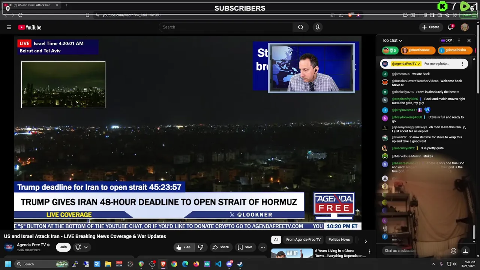Show more filter chips with right arrow
The height and width of the screenshot is (270, 480).
pos(366,241)
